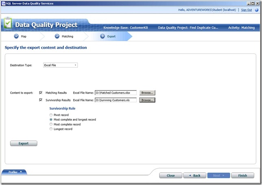
Task: Click the help icon beside Sign Out
Action: click(256, 10)
